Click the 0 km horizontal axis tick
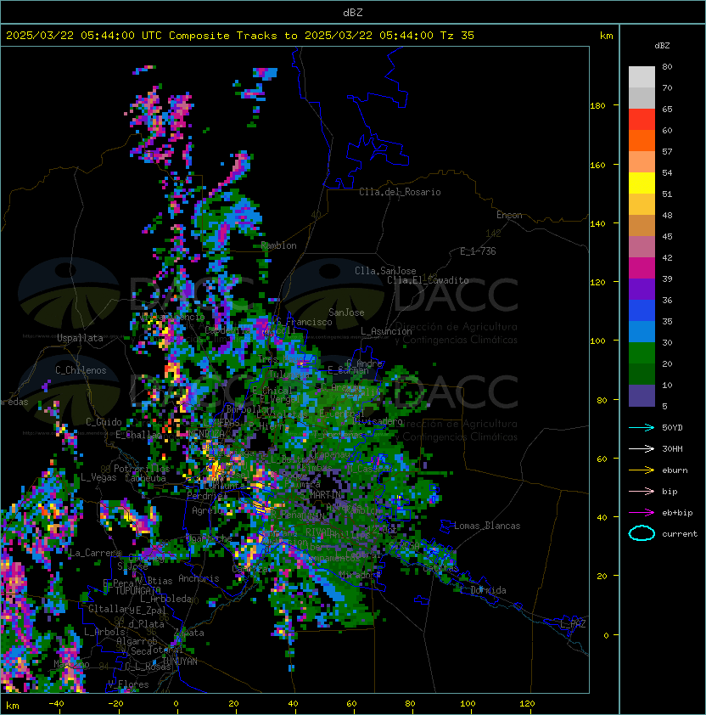Viewport: 706px width, 715px height. [176, 704]
